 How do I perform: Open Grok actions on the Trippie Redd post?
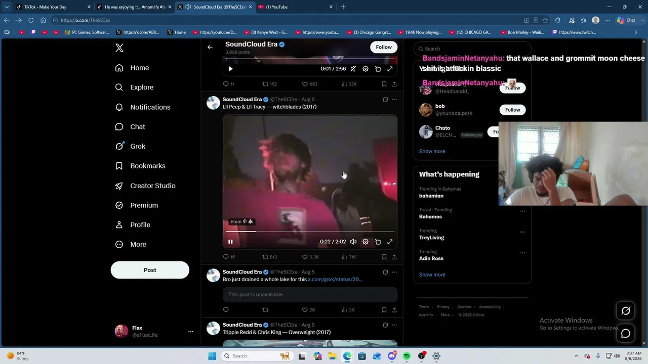click(x=385, y=325)
